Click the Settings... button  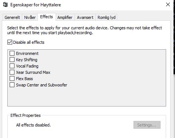tap(147, 125)
